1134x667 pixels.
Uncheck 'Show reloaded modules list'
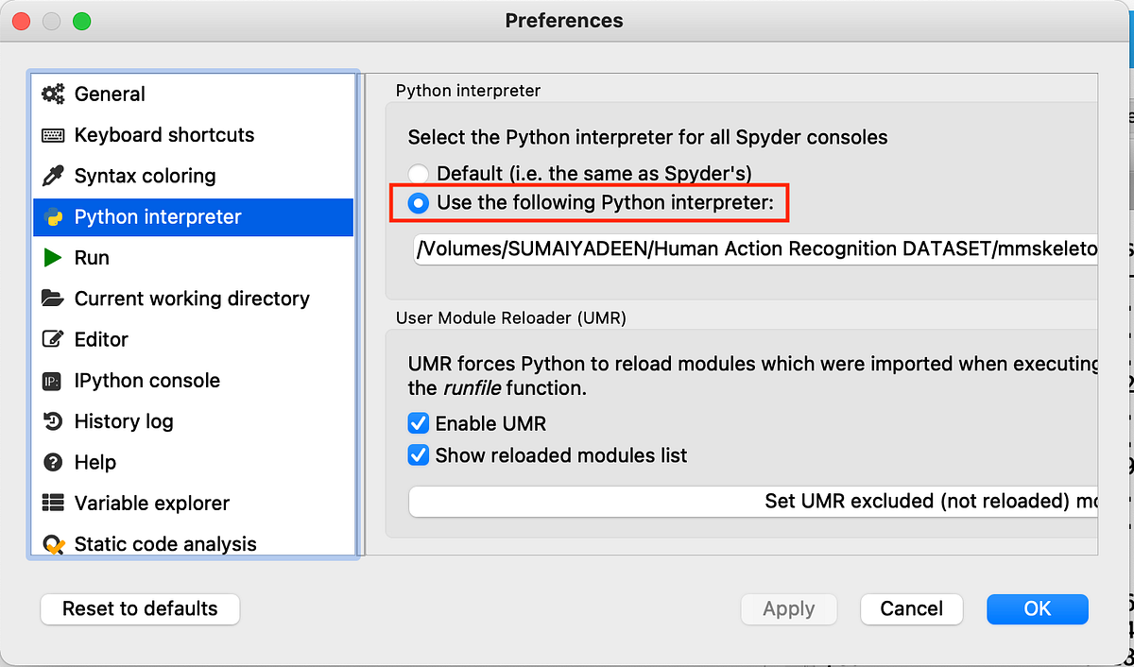point(419,455)
